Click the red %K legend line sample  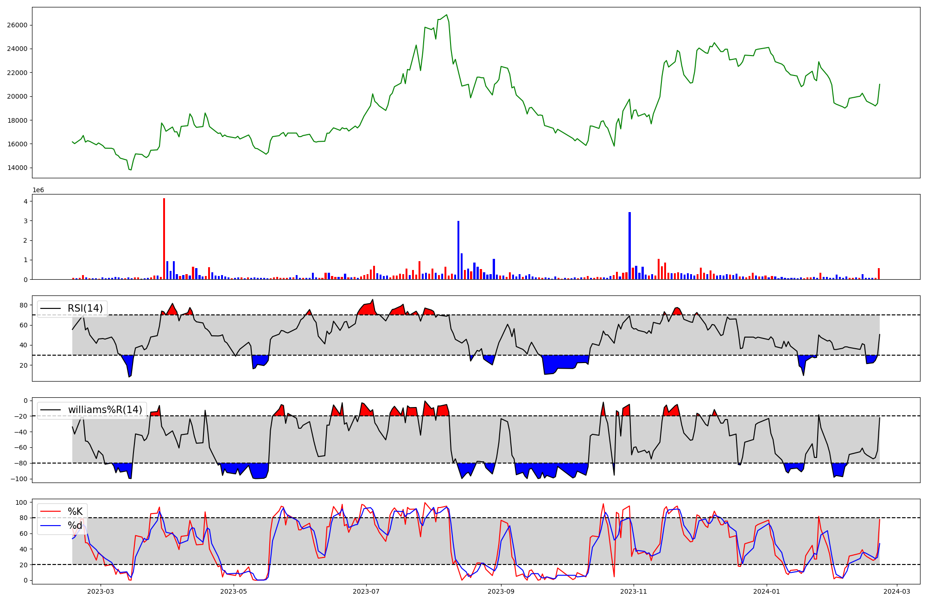pyautogui.click(x=51, y=511)
